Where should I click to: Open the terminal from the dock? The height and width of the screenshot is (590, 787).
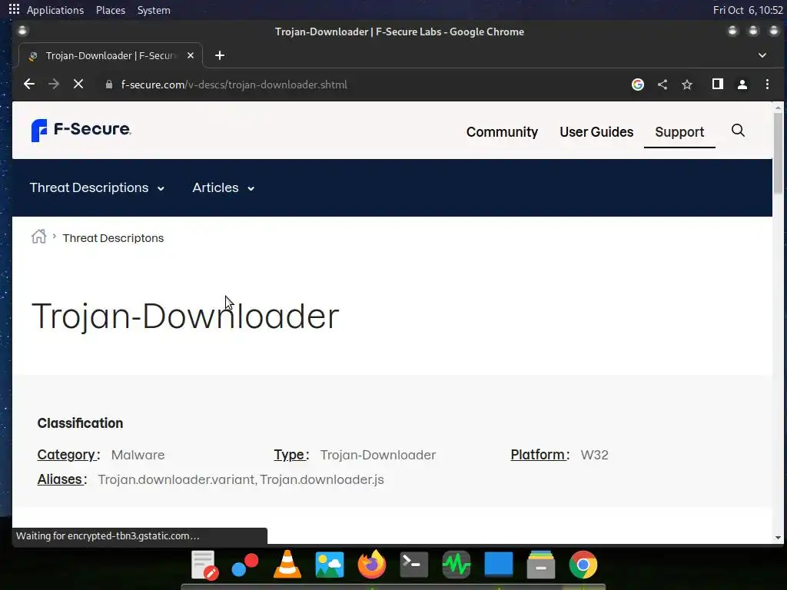pyautogui.click(x=414, y=565)
